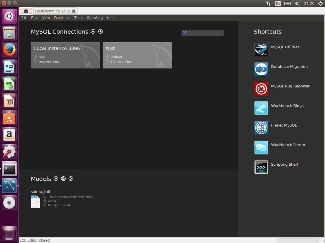Connect to Local instance 3306 tile

(x=65, y=55)
